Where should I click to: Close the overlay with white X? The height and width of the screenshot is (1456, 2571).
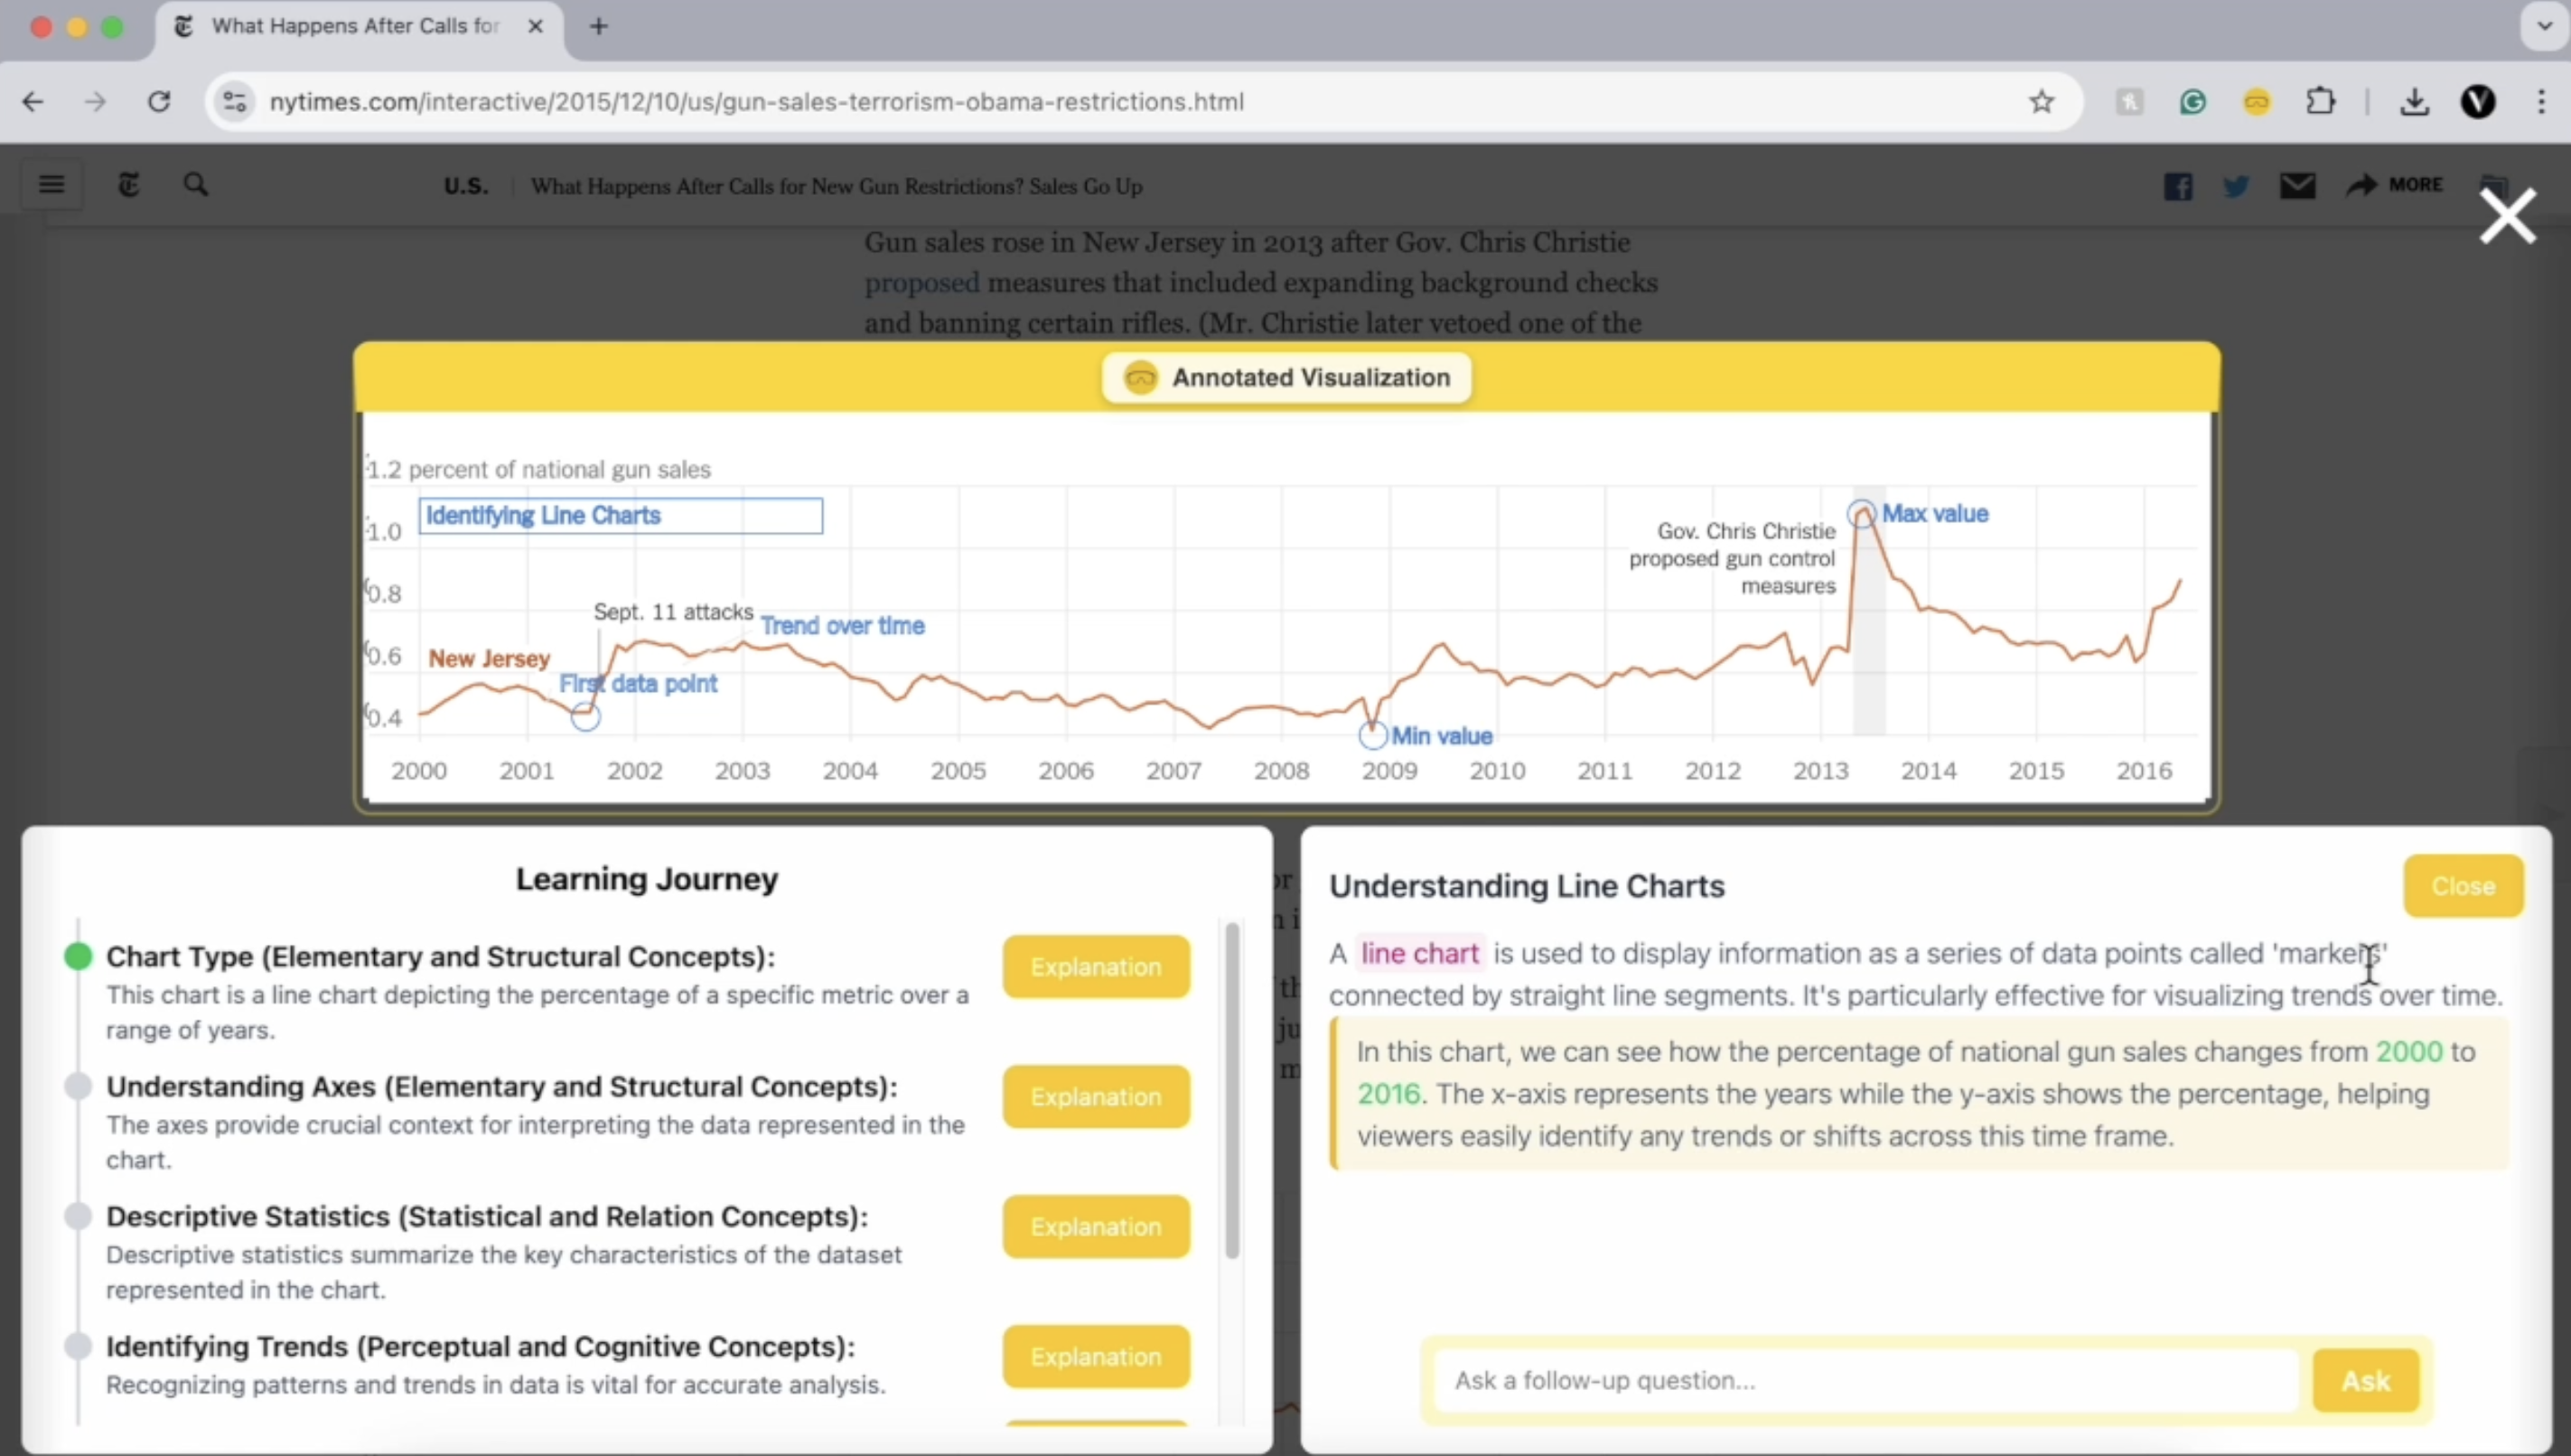2507,216
